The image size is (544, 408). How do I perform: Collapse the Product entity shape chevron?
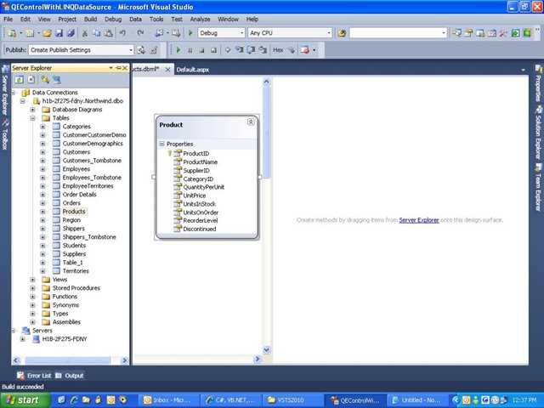(x=251, y=122)
